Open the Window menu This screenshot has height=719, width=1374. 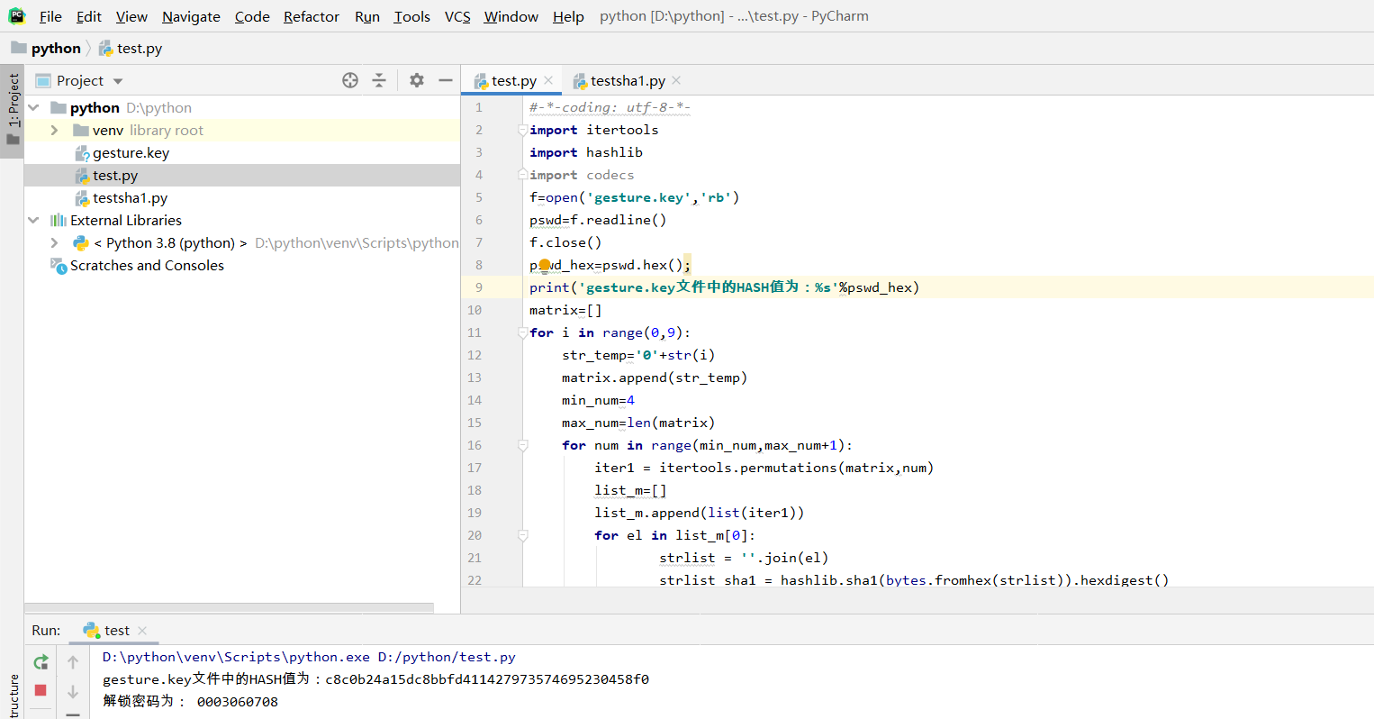click(511, 16)
